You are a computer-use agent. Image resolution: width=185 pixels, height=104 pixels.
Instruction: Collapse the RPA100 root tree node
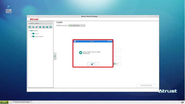29,30
